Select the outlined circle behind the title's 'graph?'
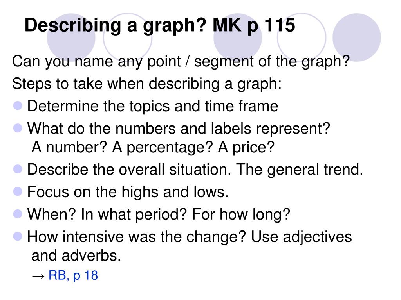The width and height of the screenshot is (401, 300). [128, 37]
